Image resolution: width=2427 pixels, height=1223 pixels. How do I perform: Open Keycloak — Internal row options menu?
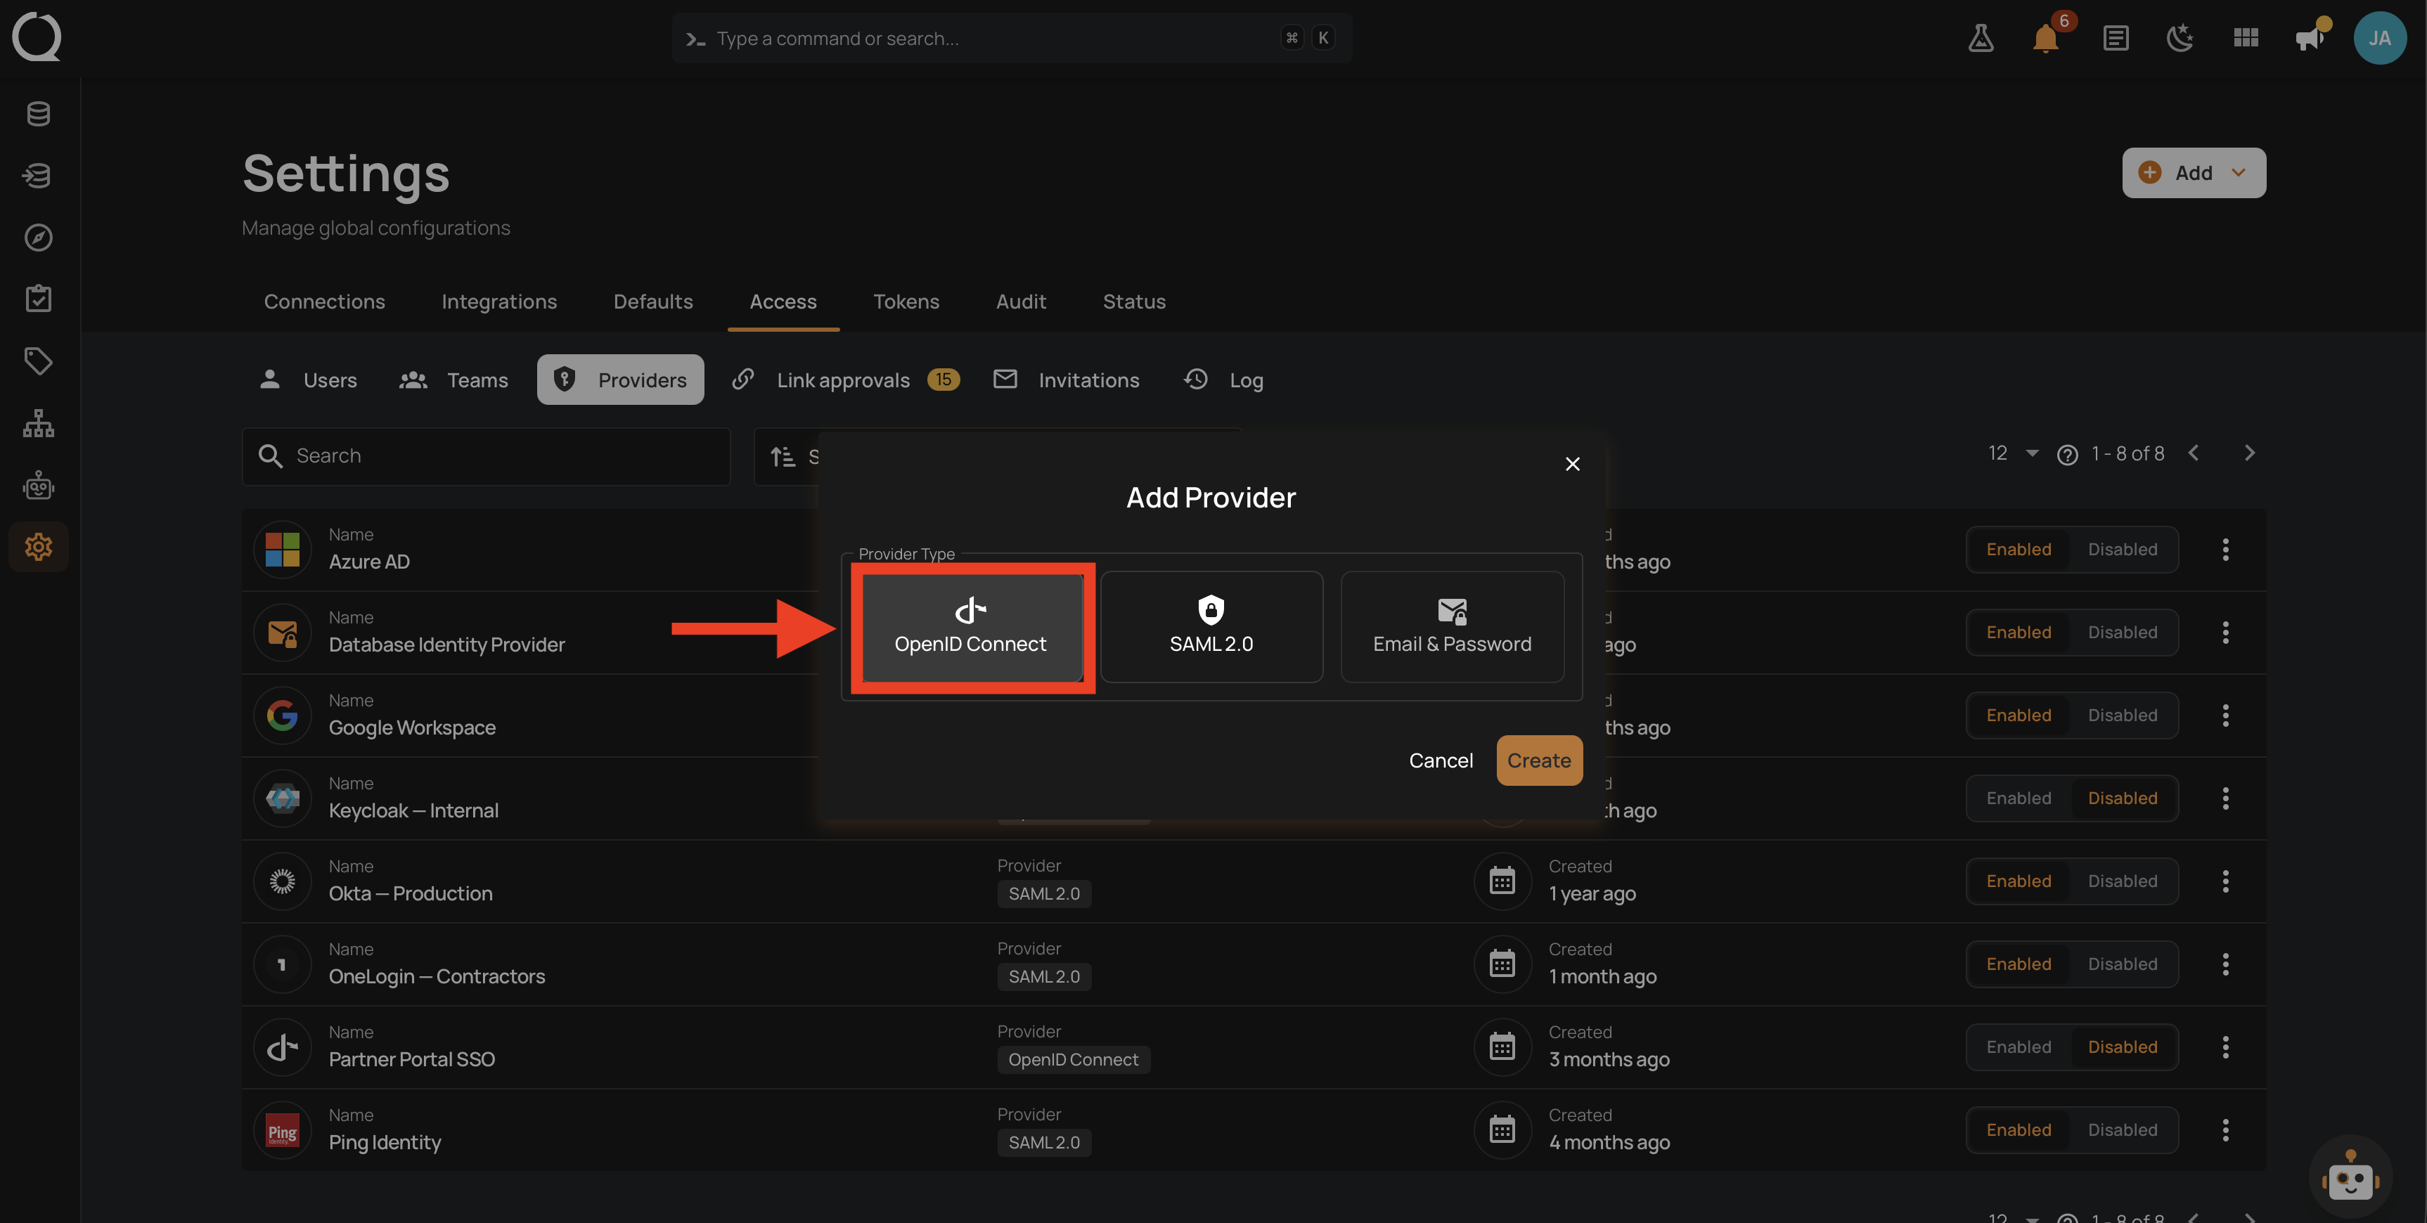point(2225,798)
